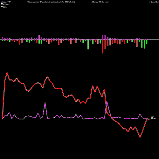Click the 'Moving Media Ent' company name text

point(100,2)
